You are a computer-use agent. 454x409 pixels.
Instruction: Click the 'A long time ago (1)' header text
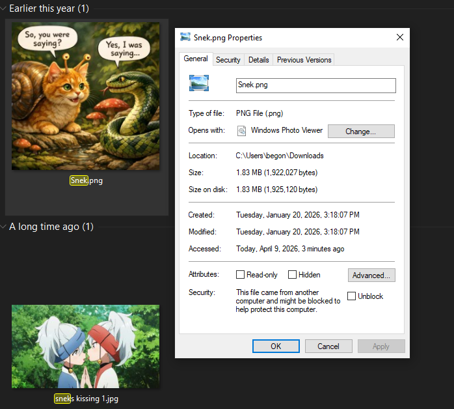[51, 227]
